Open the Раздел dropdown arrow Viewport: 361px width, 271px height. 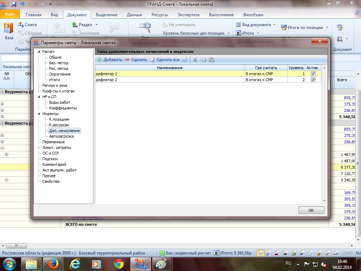click(97, 25)
